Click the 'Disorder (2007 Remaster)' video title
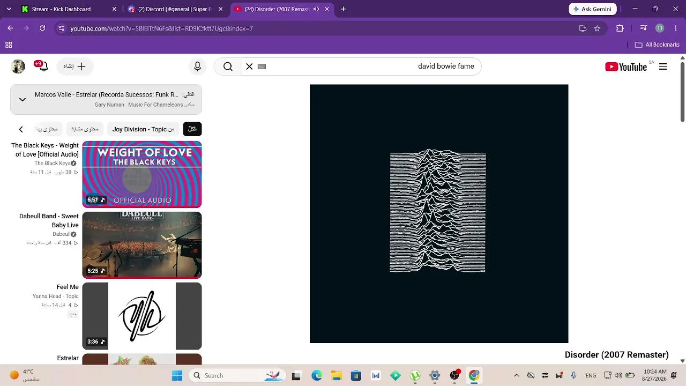Viewport: 686px width, 386px height. [617, 355]
